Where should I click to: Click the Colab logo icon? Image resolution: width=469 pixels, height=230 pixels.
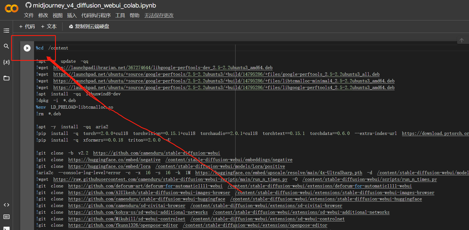(x=12, y=9)
